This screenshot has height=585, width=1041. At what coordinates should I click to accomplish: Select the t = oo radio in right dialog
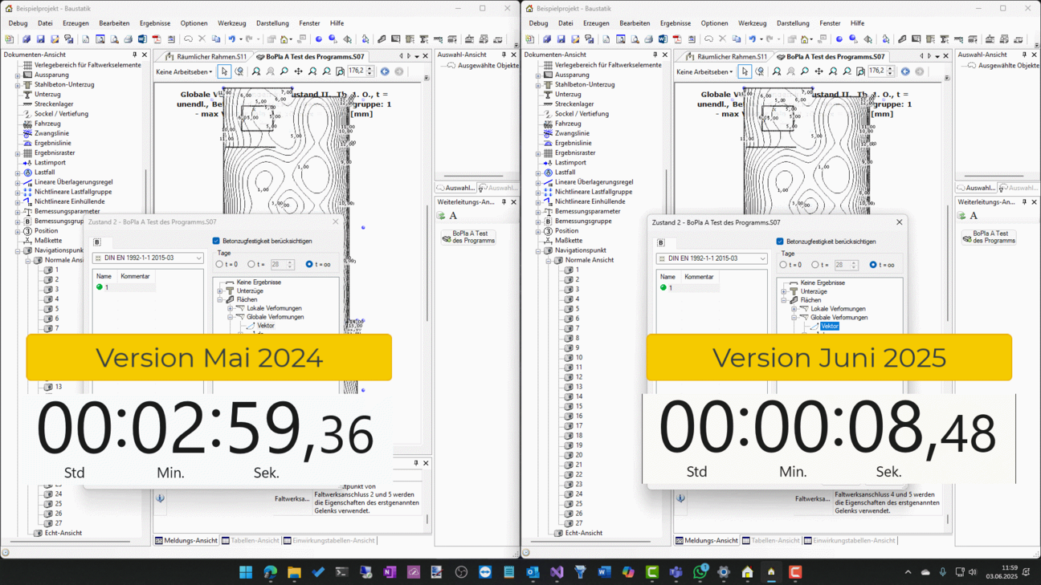[x=873, y=265]
